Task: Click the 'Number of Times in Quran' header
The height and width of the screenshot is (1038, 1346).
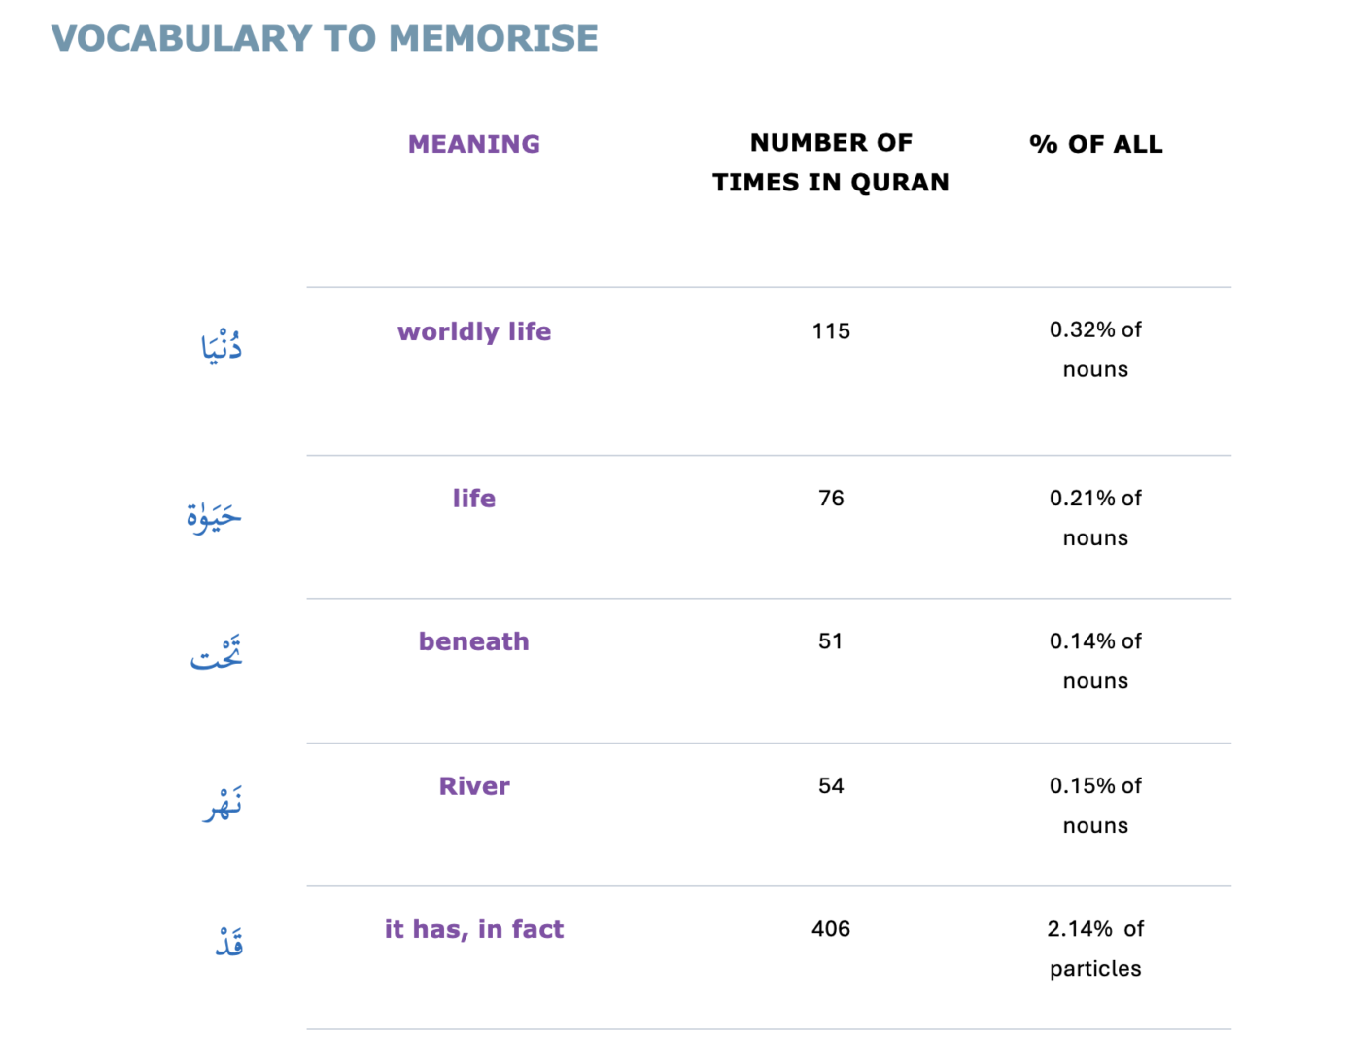Action: tap(831, 162)
